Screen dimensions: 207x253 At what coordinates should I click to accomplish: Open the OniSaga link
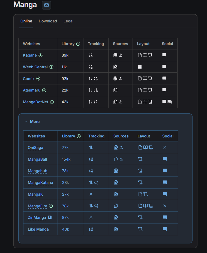pos(35,148)
